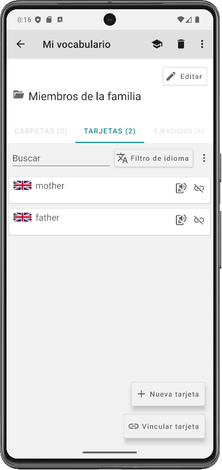This screenshot has width=222, height=470.
Task: Switch to Ejercicios tab
Action: click(179, 131)
